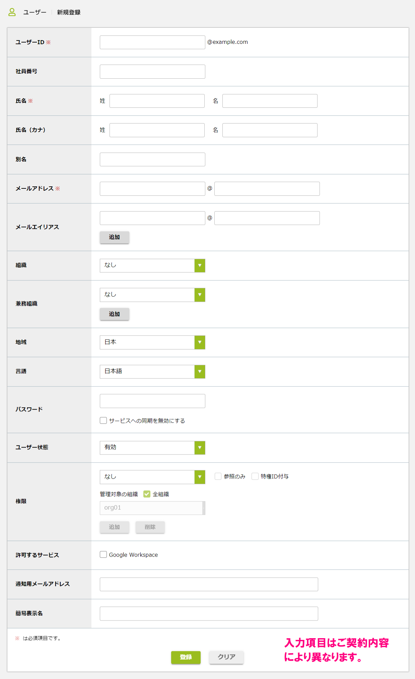Image resolution: width=415 pixels, height=679 pixels.
Task: Click the @example.com domain text
Action: [227, 42]
